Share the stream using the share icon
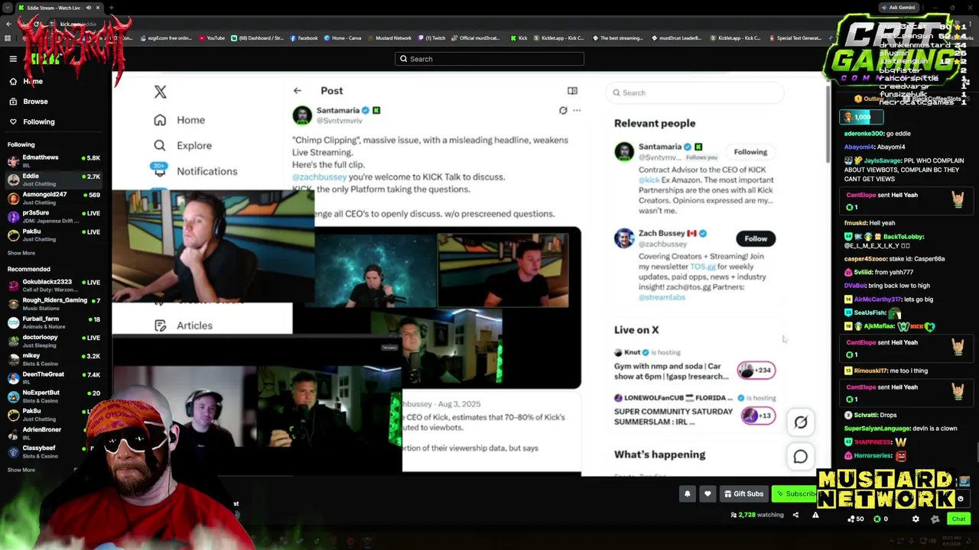979x550 pixels. [795, 515]
